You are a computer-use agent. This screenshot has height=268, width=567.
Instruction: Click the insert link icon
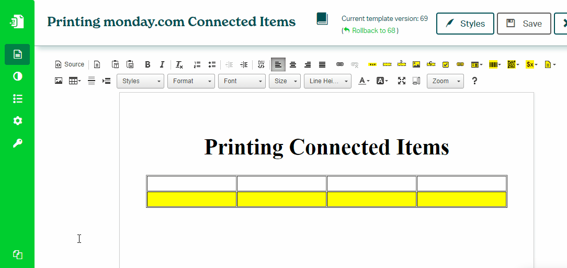(x=339, y=64)
